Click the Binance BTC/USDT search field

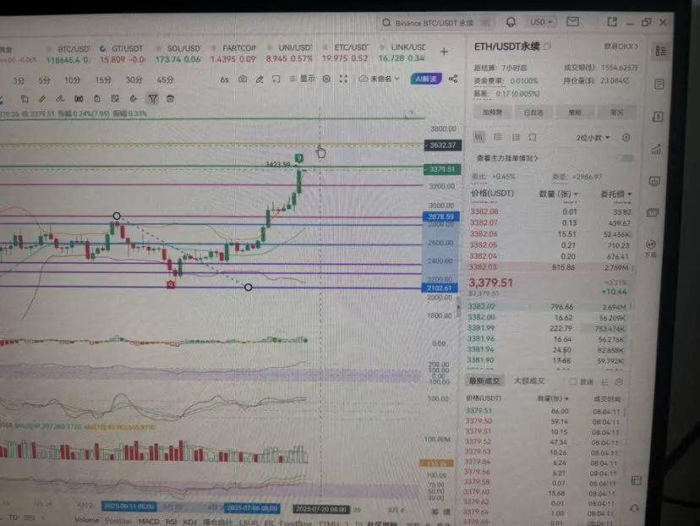coord(436,22)
